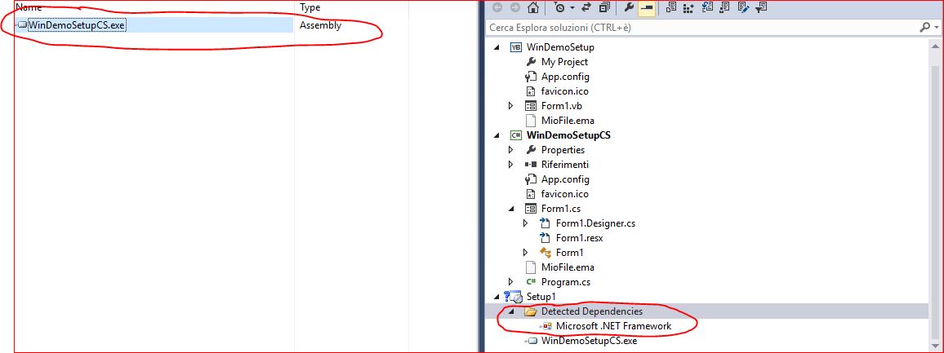Viewport: 944px width, 353px height.
Task: Click the magnifier search icon
Action: click(924, 28)
